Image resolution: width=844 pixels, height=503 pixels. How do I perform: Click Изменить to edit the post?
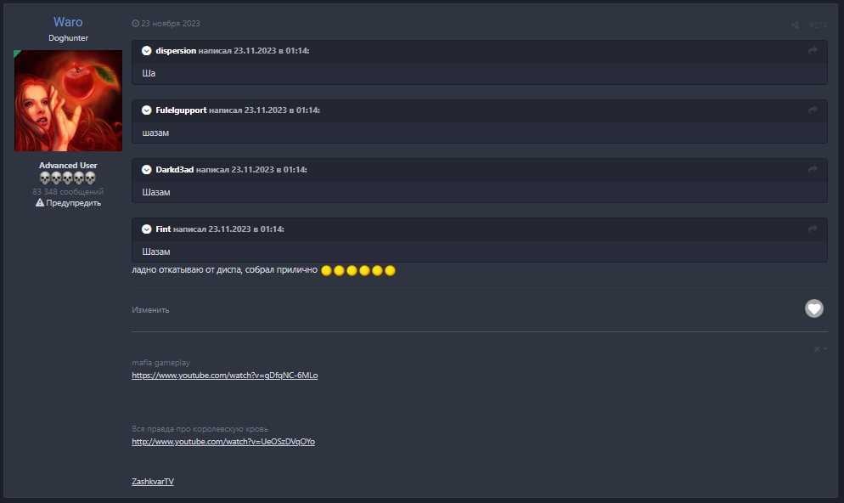[x=150, y=310]
